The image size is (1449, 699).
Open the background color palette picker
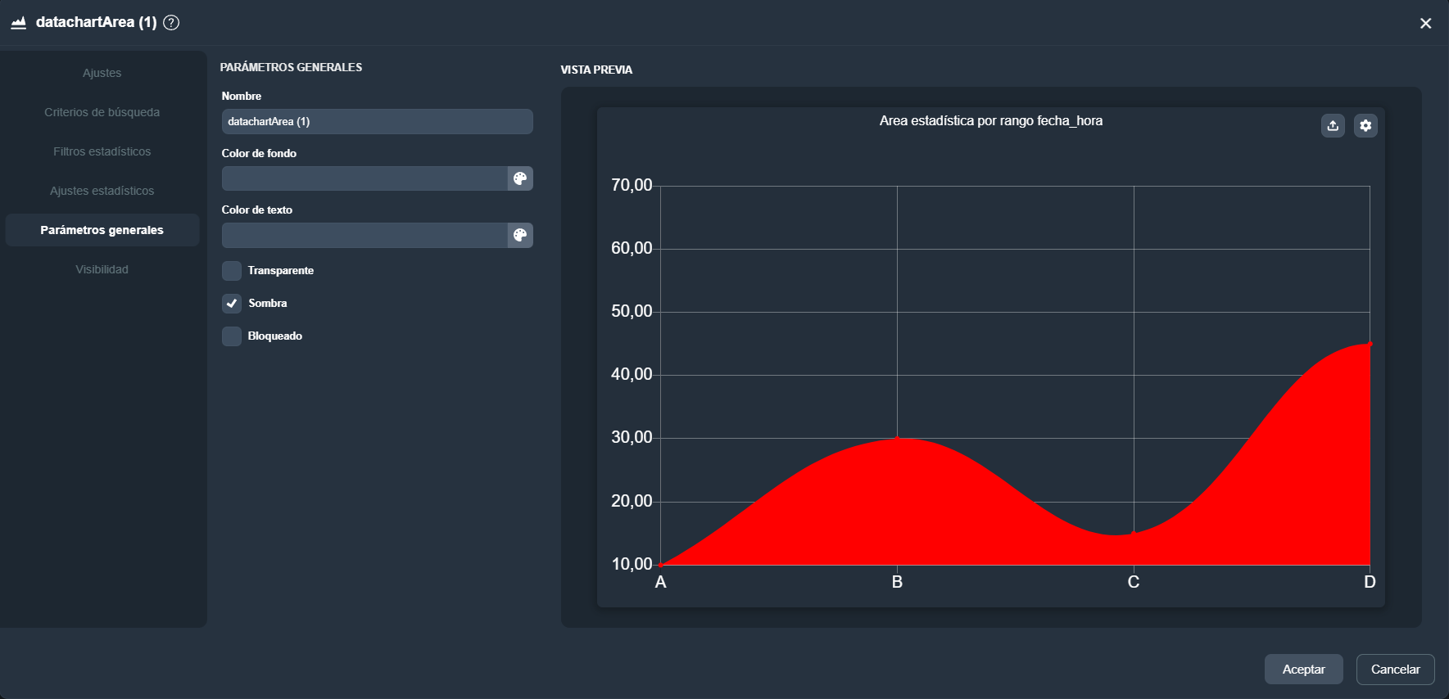tap(520, 178)
